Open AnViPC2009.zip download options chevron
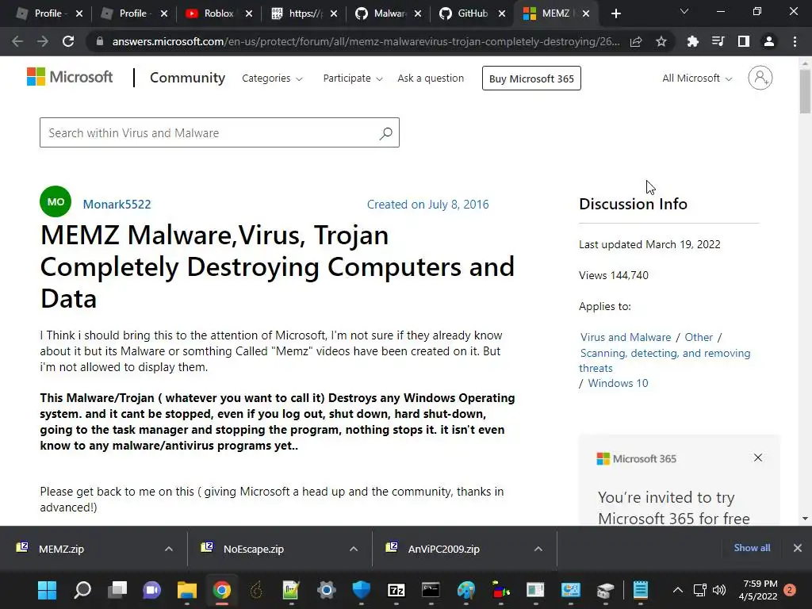The width and height of the screenshot is (812, 609). pos(538,549)
